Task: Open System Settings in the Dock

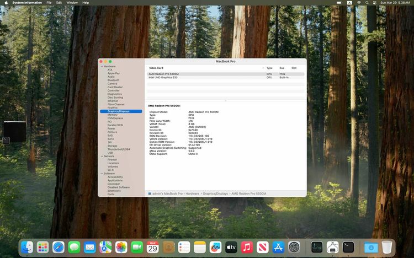Action: 294,248
